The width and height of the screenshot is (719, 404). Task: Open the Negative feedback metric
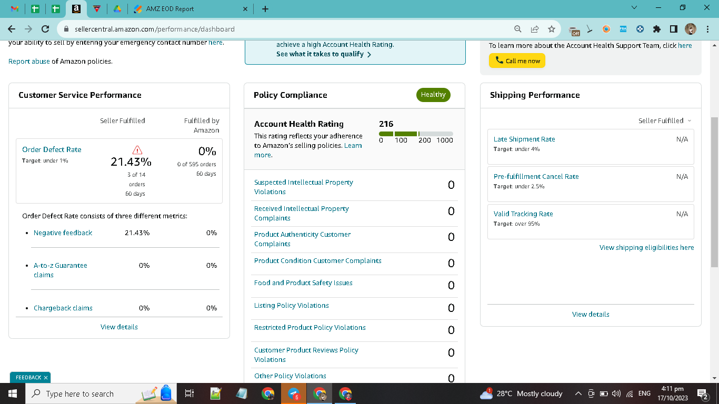(63, 233)
